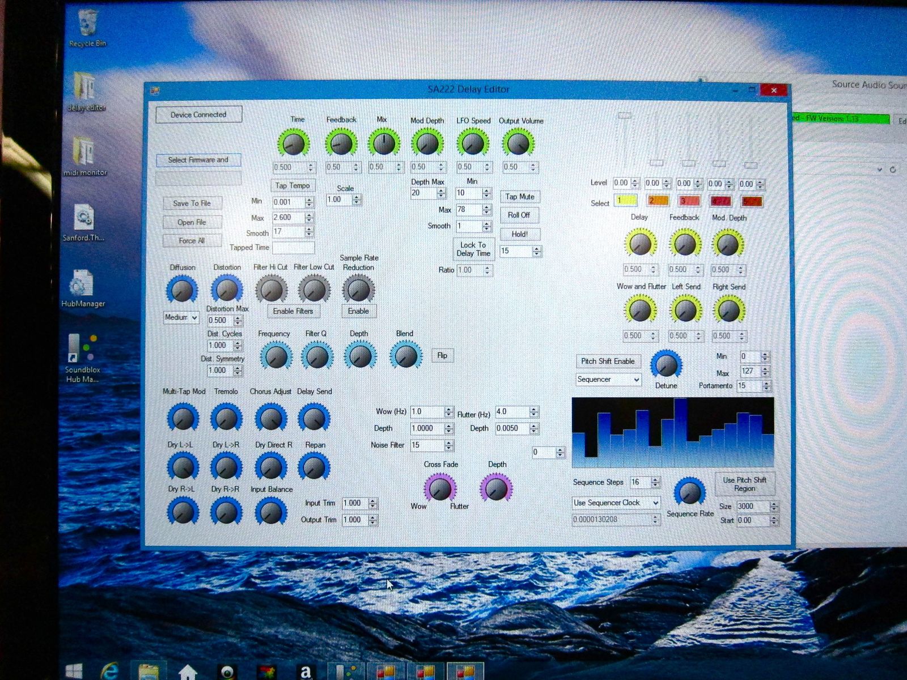Click the yellow Wow and Flutter knob
Screen dimensions: 907x680
point(640,310)
